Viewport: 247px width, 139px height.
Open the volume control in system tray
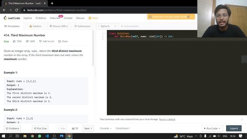(x=219, y=136)
